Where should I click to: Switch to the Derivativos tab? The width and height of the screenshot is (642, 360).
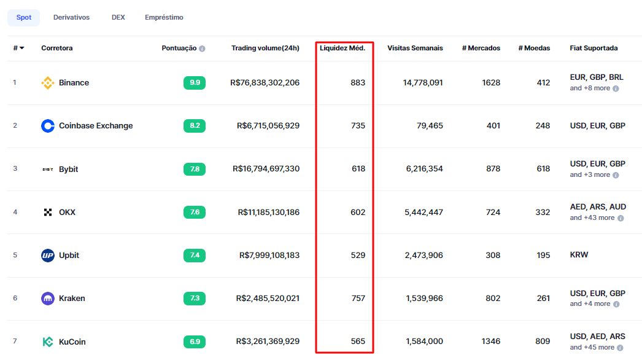pyautogui.click(x=71, y=17)
